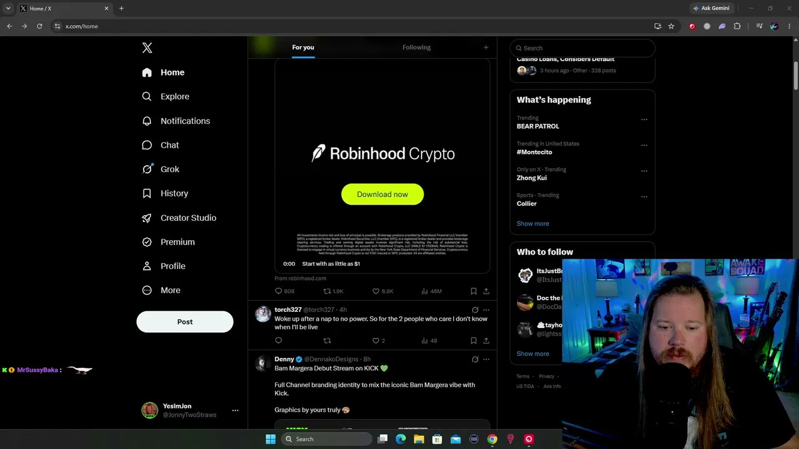Click the X logo in the sidebar

coord(147,48)
